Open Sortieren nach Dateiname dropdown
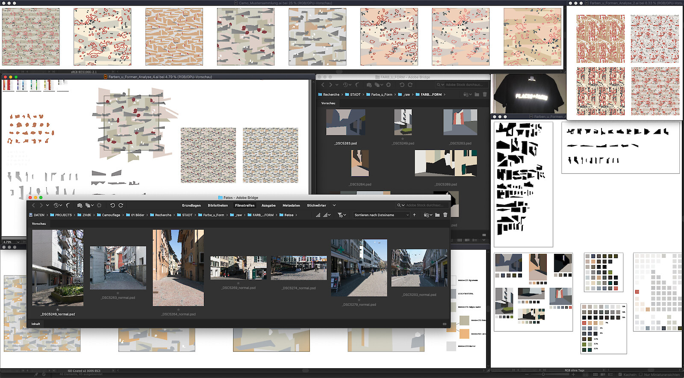This screenshot has width=684, height=378. pyautogui.click(x=380, y=215)
